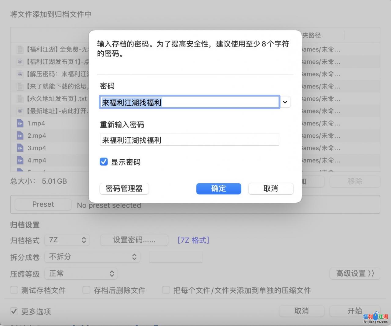Enable 存档后删除文件 checkbox

click(86, 290)
